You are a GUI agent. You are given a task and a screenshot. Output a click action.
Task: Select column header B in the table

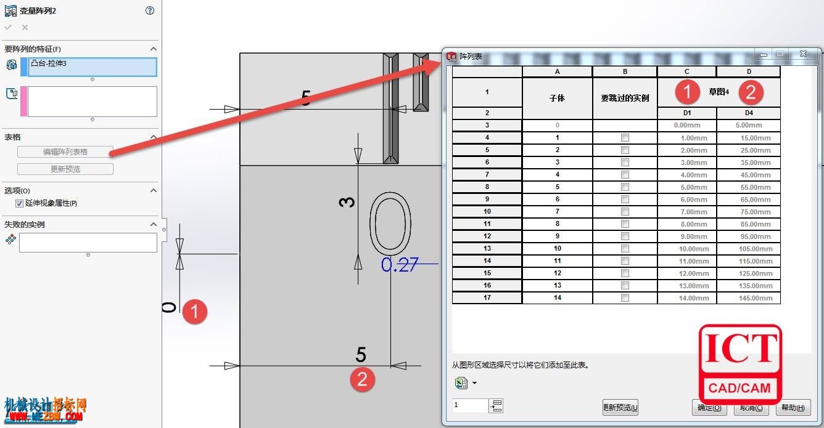coord(625,71)
